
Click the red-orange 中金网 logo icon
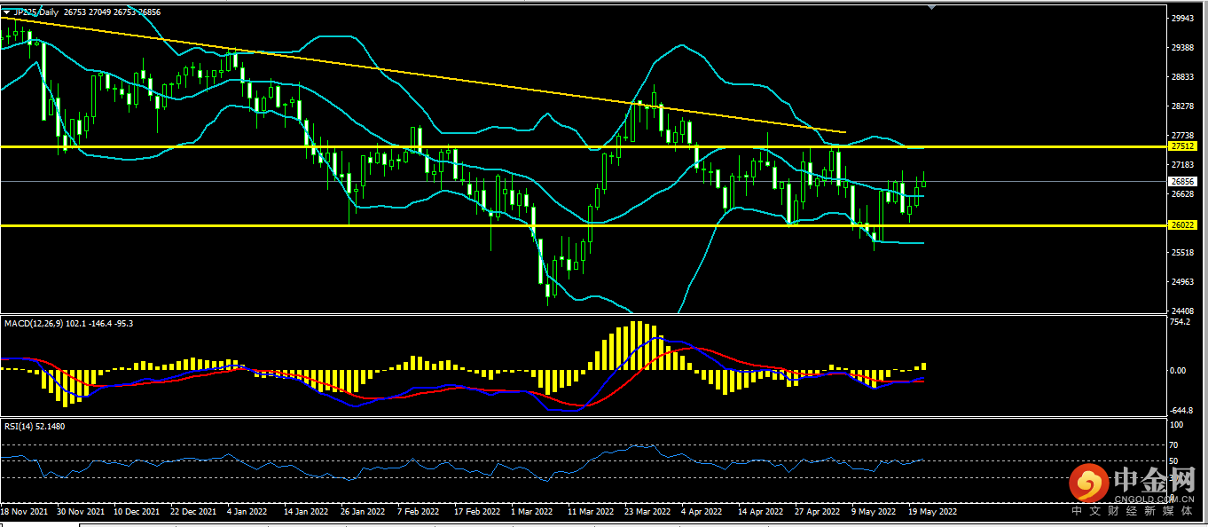click(x=1089, y=484)
